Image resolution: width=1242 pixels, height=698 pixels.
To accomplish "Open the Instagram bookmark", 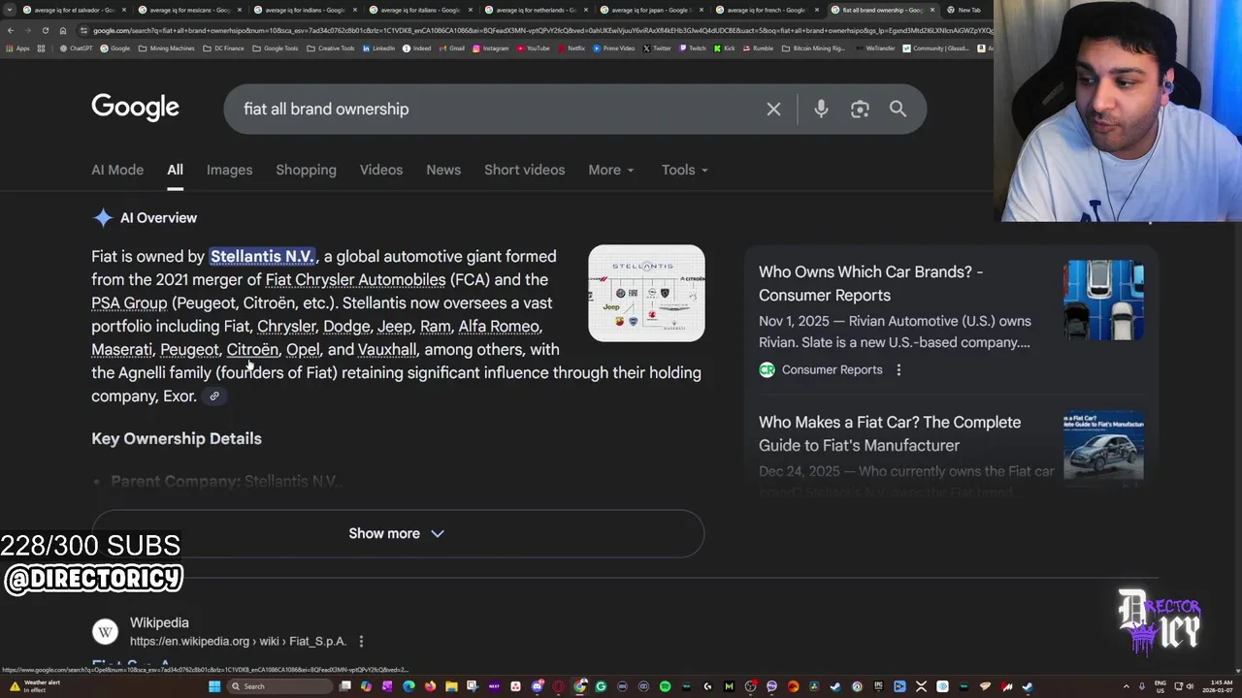I will 490,48.
